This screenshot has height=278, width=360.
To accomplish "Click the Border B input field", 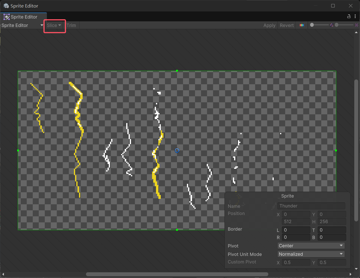I will tap(332, 237).
